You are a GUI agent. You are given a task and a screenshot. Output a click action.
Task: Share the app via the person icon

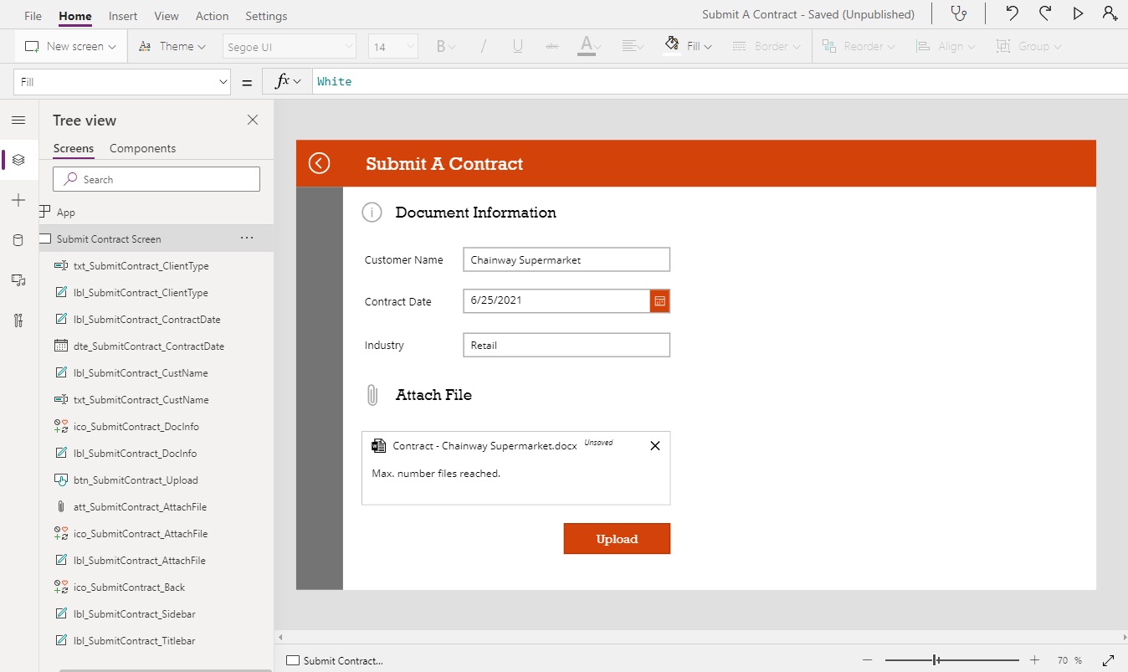point(1111,13)
